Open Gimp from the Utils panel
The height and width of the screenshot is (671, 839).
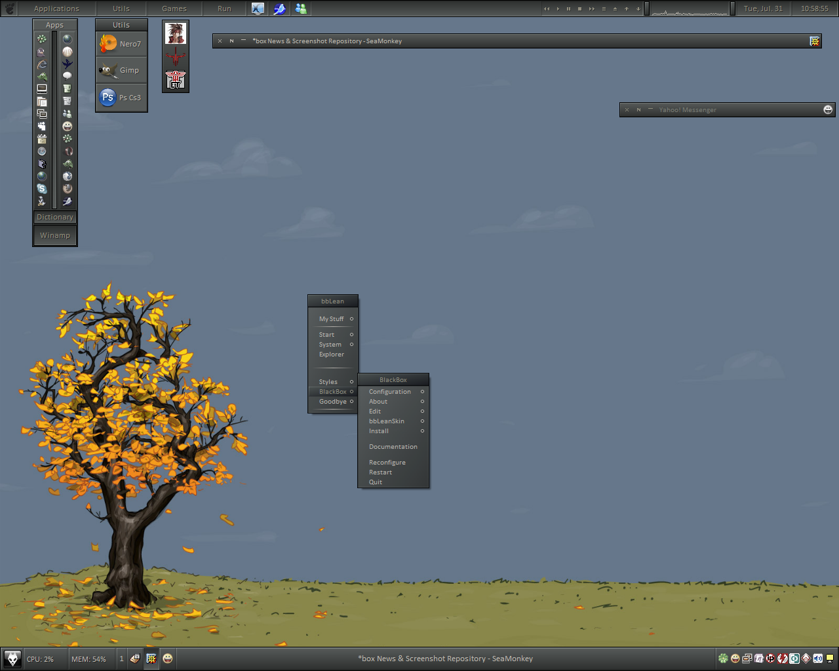tap(121, 70)
